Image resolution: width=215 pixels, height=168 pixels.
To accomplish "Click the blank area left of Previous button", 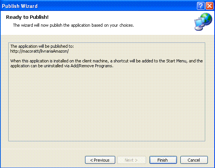I will click(43, 160).
